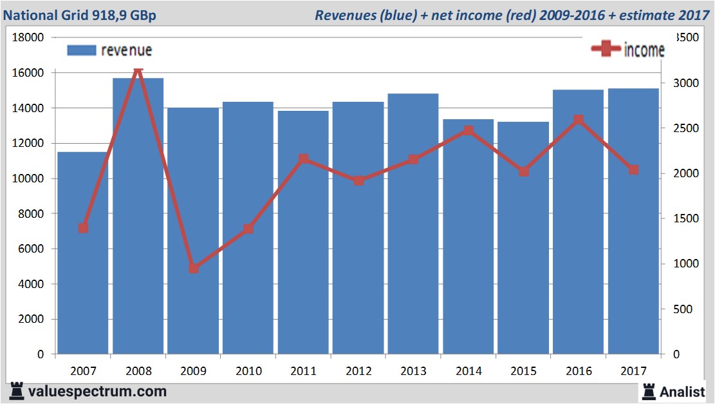Click the 2010 x-axis year label

click(x=248, y=370)
